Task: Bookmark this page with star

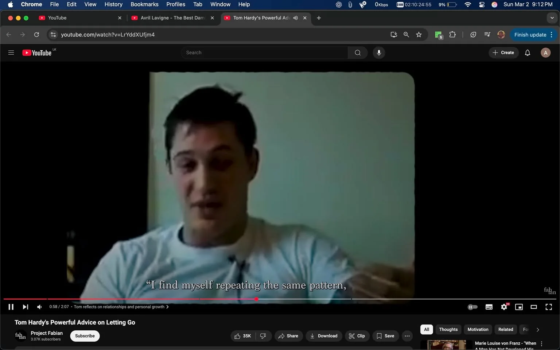Action: click(419, 35)
